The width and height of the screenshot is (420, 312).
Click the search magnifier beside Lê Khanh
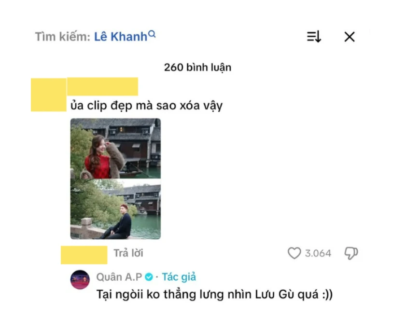pyautogui.click(x=152, y=34)
